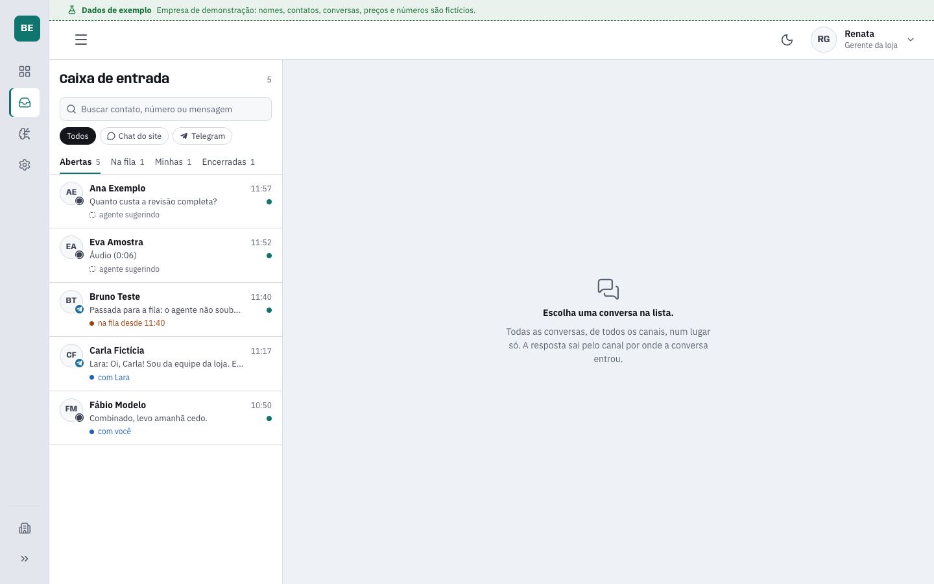The image size is (934, 584).
Task: Open the AI agent brain icon
Action: pyautogui.click(x=25, y=134)
